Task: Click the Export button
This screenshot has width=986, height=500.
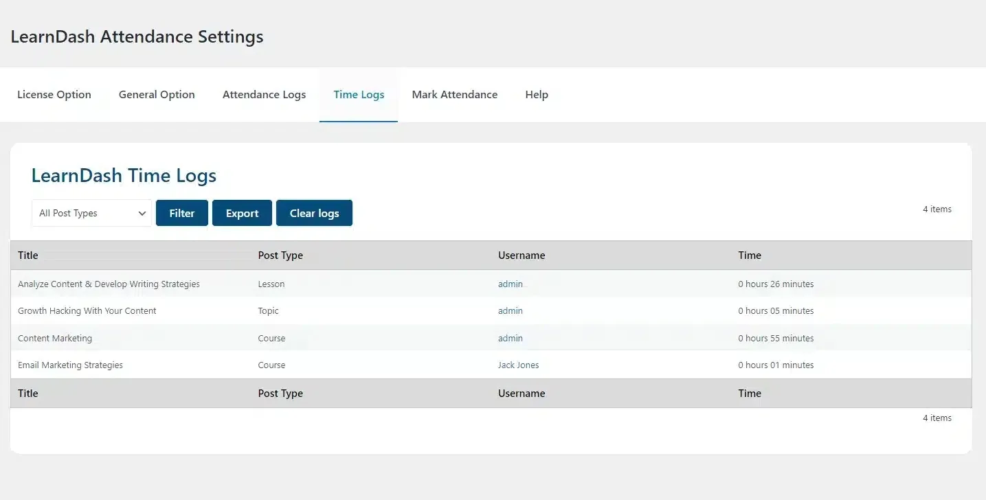Action: (242, 213)
